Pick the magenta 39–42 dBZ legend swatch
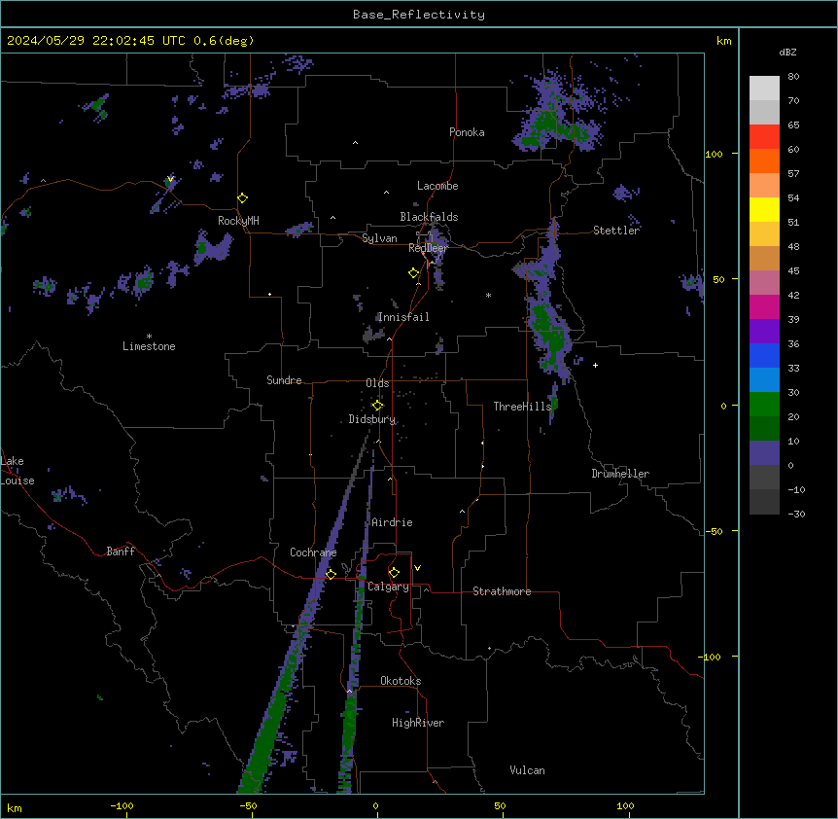This screenshot has height=819, width=838. [764, 306]
